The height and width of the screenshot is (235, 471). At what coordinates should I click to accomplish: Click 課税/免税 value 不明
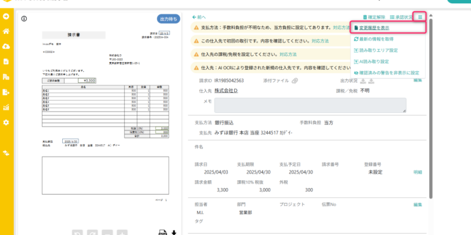tap(364, 91)
